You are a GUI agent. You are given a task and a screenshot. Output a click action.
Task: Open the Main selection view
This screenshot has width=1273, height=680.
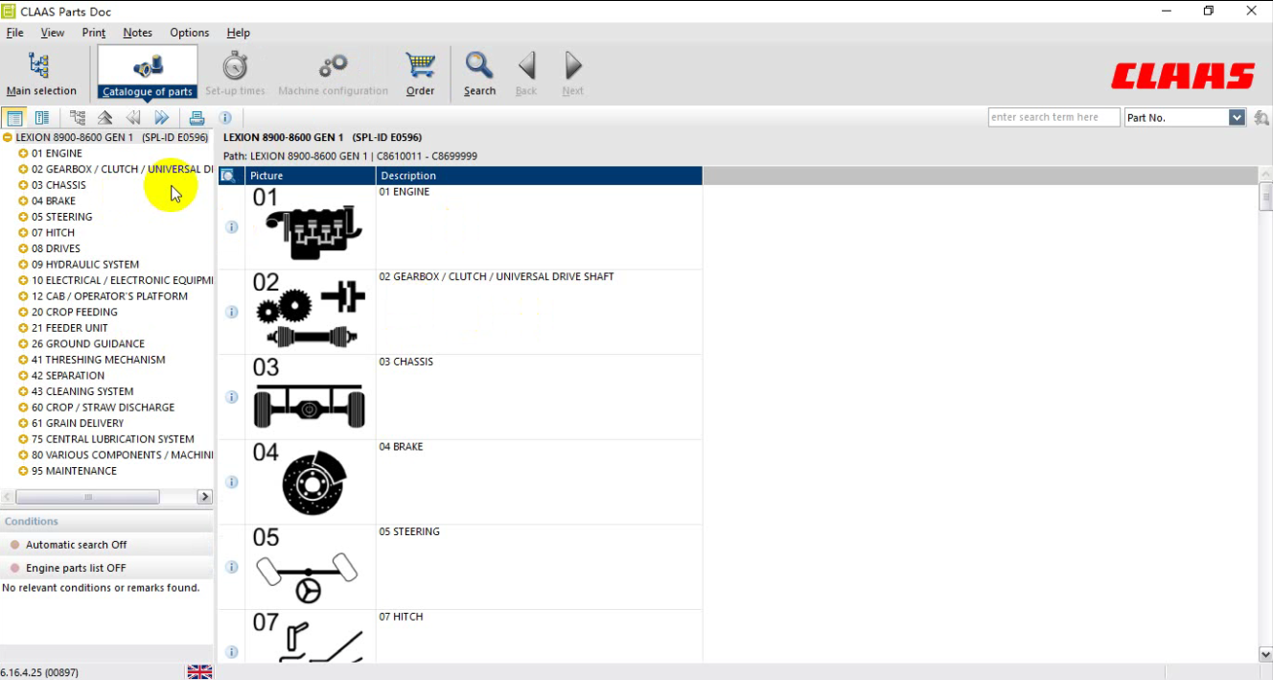(40, 73)
